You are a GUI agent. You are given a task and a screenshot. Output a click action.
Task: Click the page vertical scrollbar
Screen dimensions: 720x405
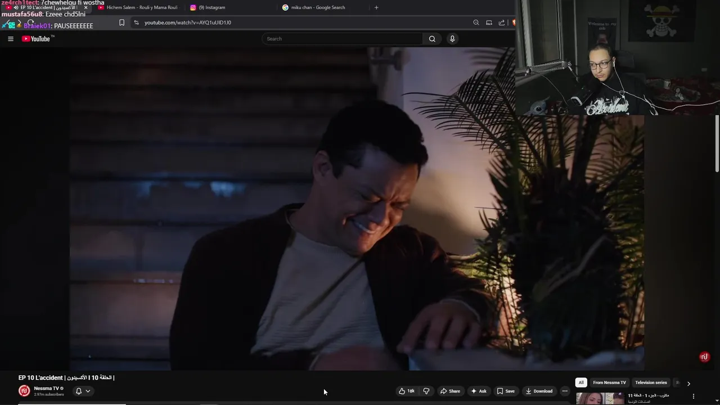tap(717, 143)
